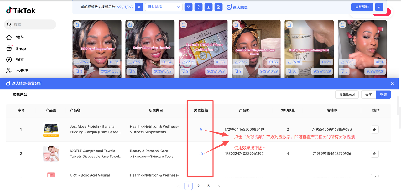Open the 默认排序 sort dropdown
The image size is (401, 195).
click(x=164, y=7)
